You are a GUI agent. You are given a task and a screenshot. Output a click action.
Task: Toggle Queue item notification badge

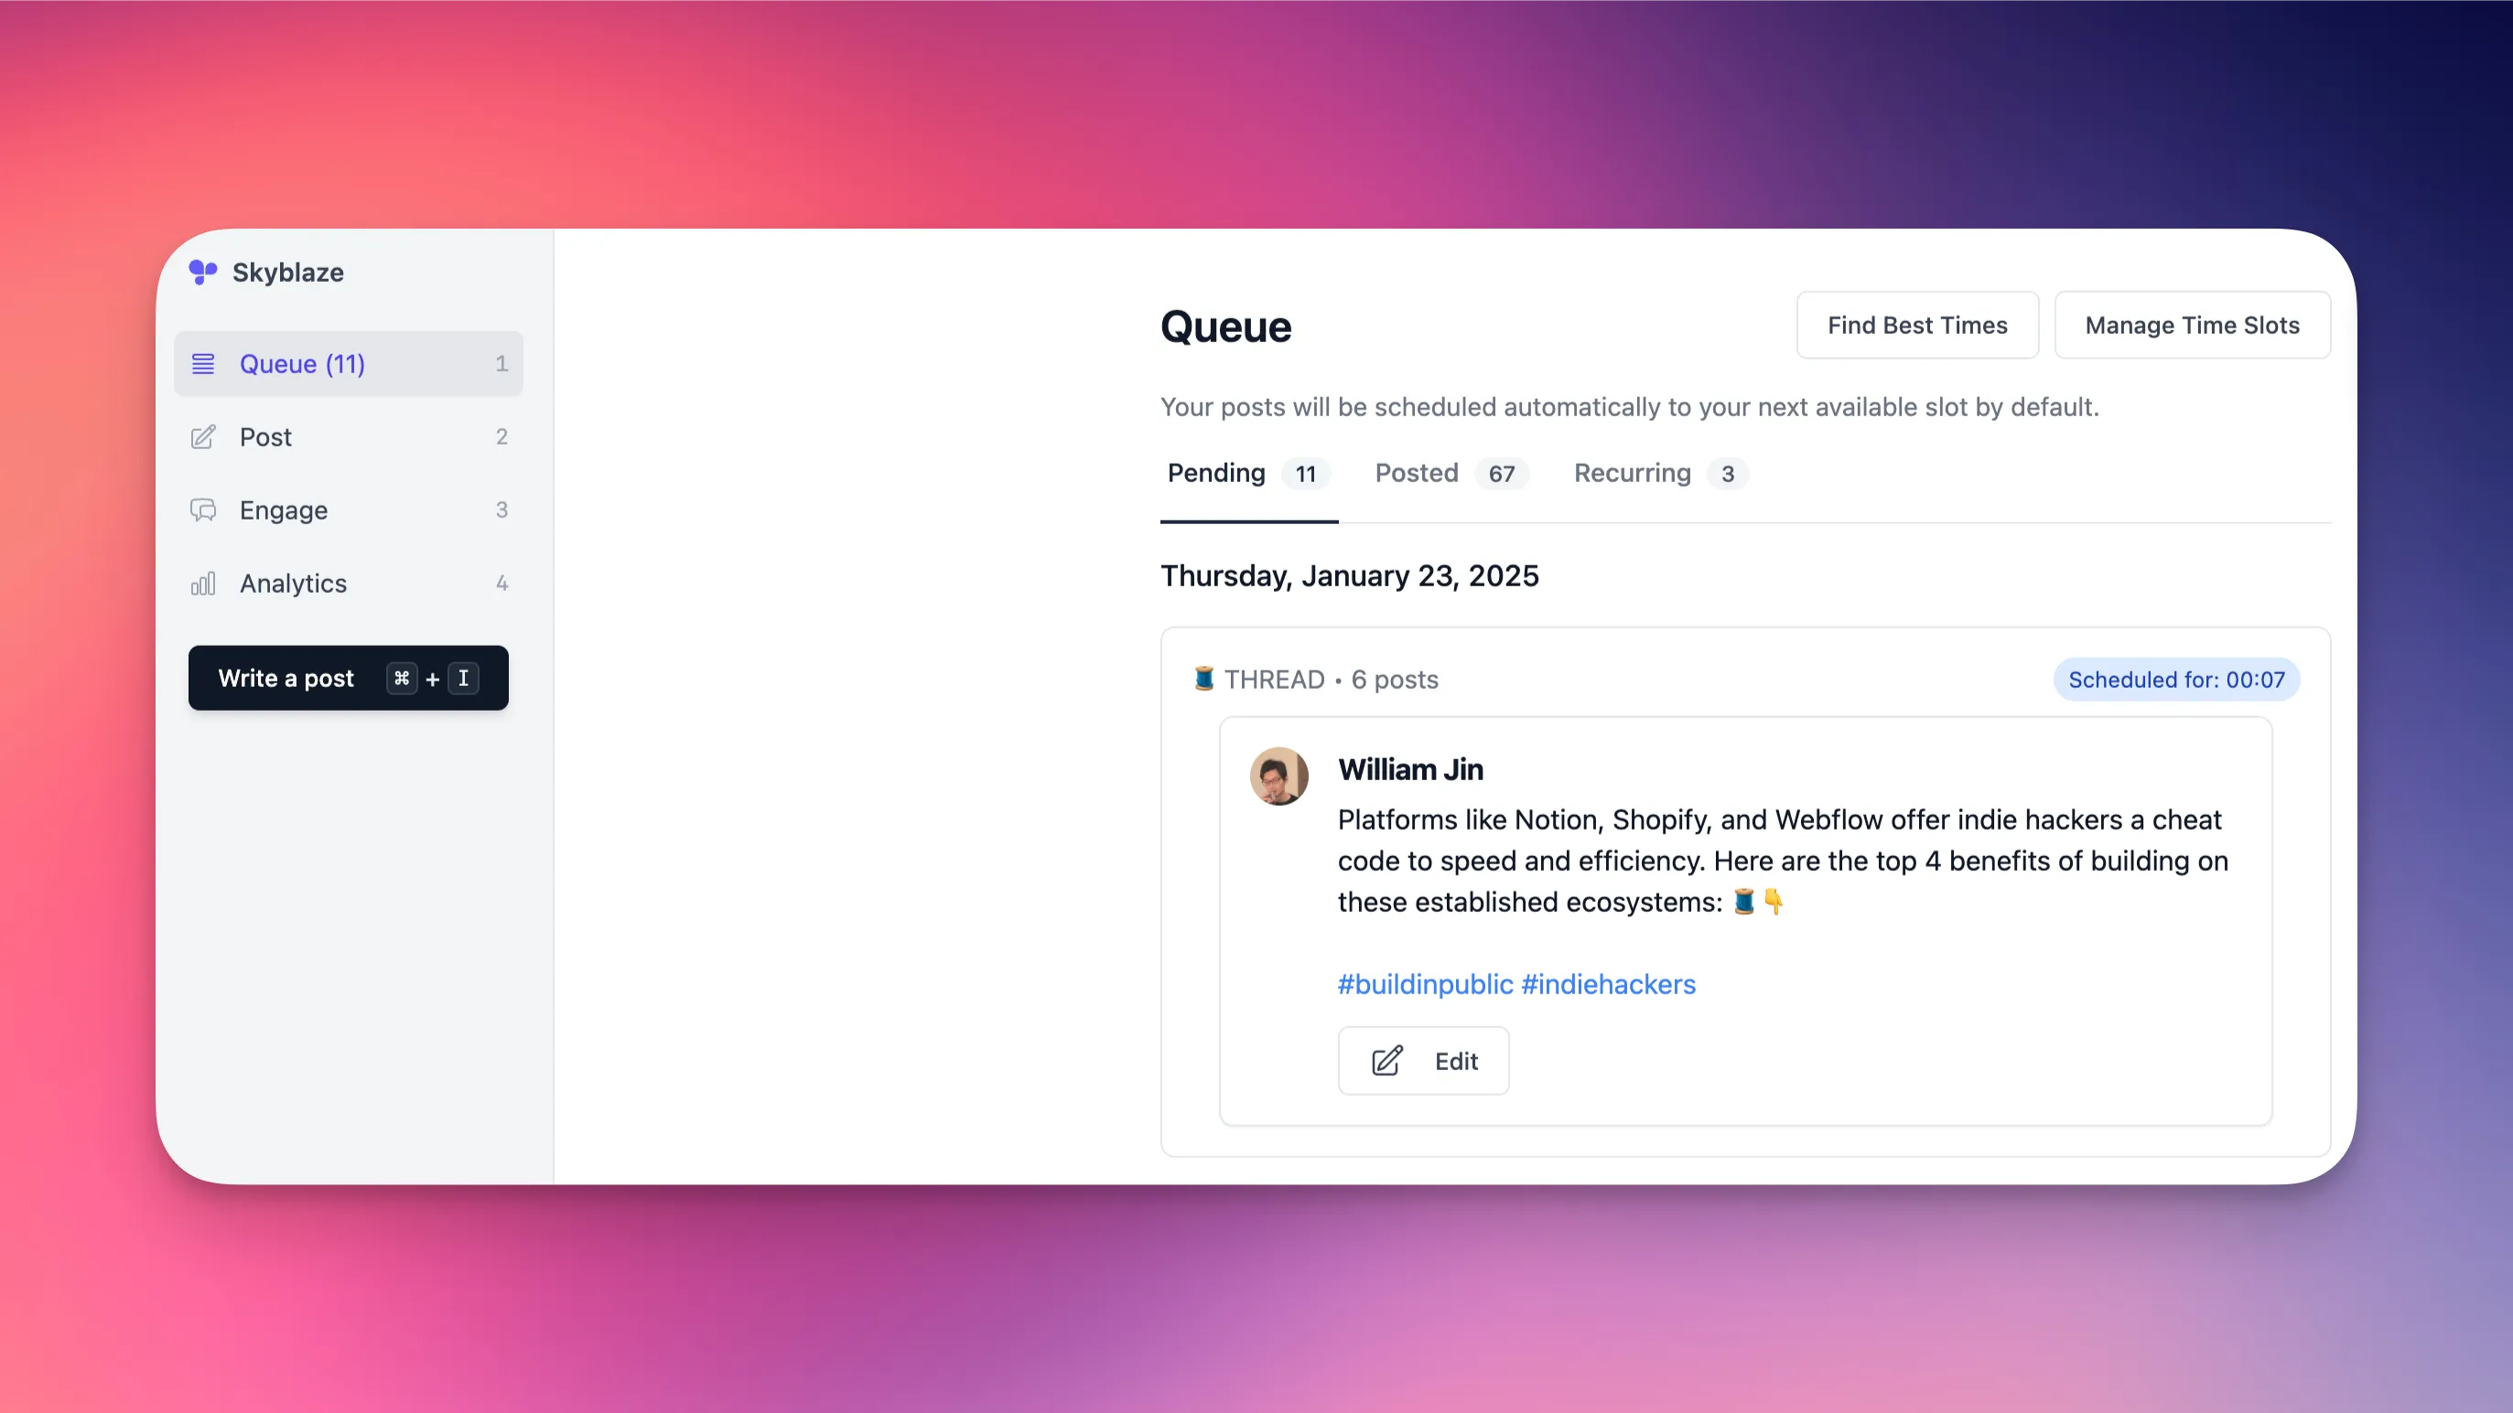[501, 364]
